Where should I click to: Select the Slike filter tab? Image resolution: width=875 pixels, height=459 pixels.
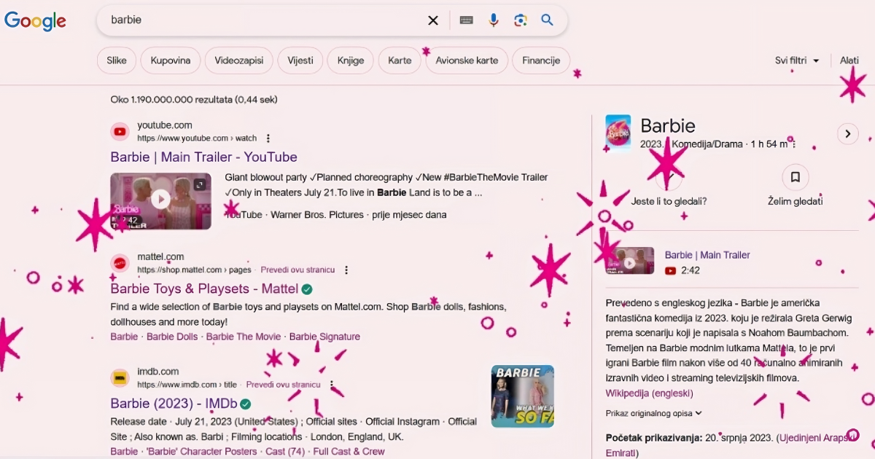click(x=117, y=60)
